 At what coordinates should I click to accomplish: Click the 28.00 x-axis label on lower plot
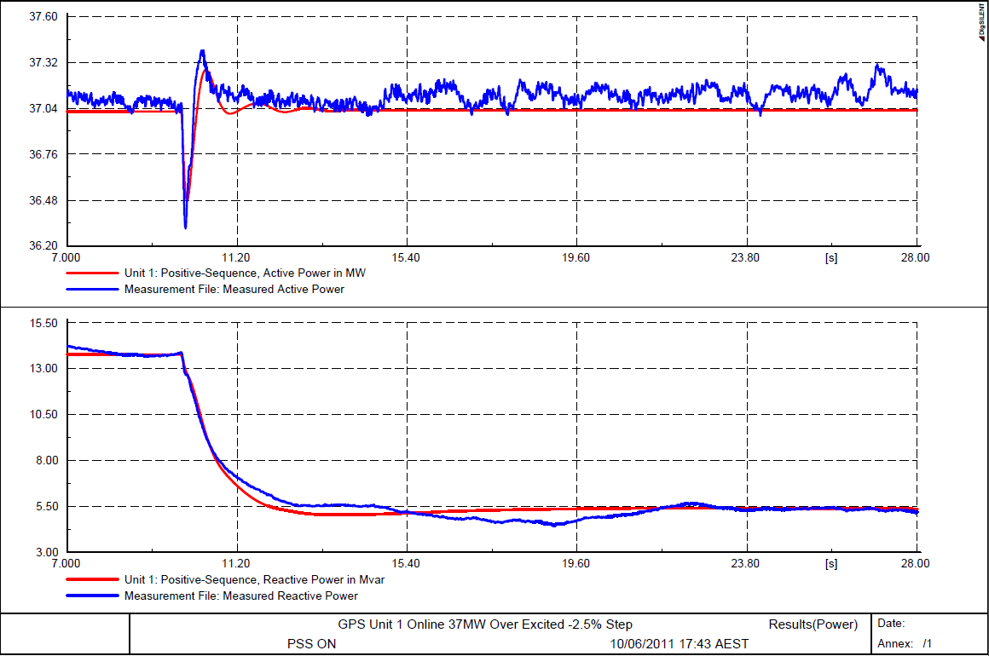coord(915,564)
